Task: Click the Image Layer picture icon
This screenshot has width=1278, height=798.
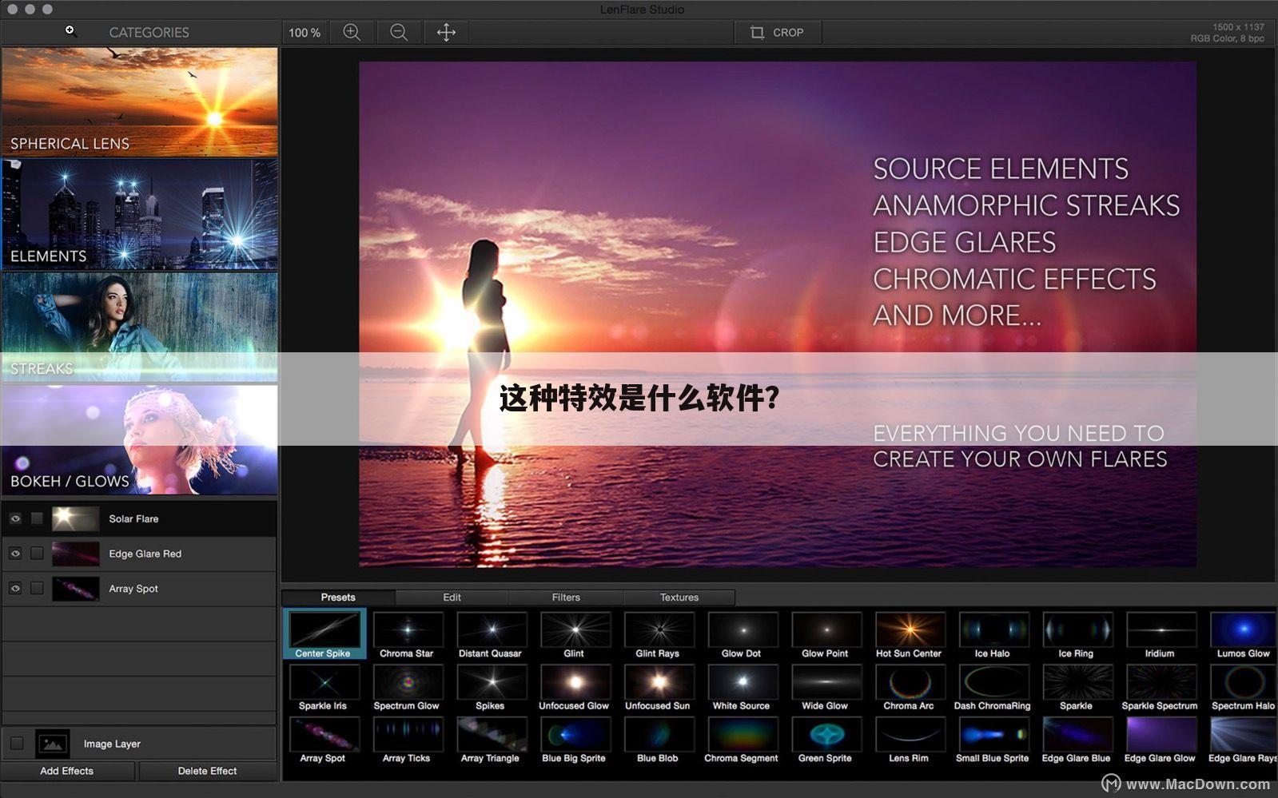Action: (x=53, y=744)
